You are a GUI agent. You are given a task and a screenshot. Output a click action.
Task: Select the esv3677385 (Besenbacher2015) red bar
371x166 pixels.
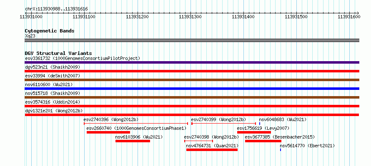pos(263,141)
